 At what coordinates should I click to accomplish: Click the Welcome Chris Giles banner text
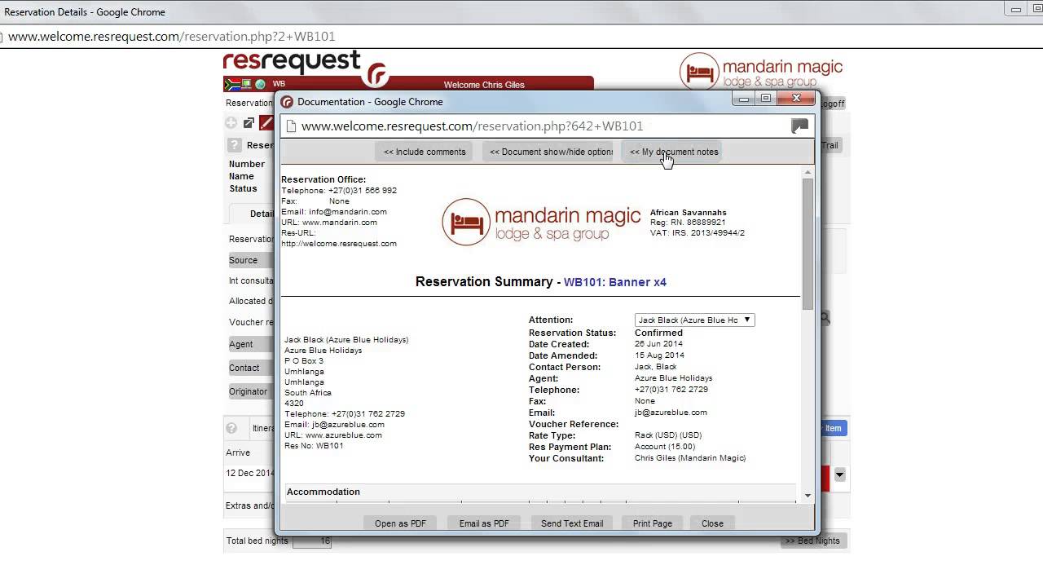tap(484, 85)
